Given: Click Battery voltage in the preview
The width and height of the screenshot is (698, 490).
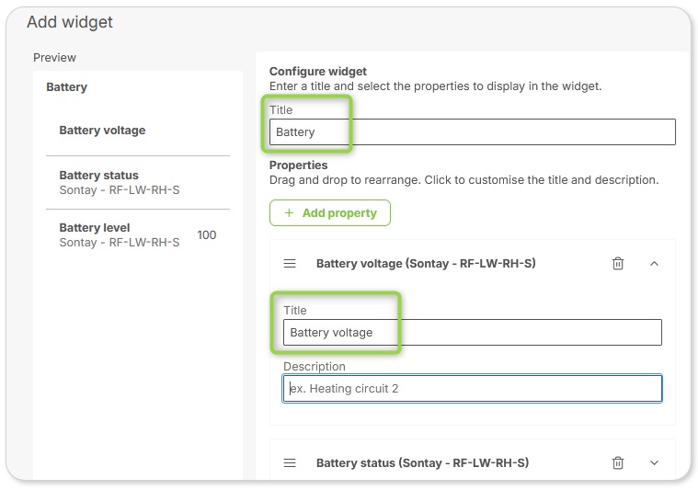Looking at the screenshot, I should coord(102,130).
